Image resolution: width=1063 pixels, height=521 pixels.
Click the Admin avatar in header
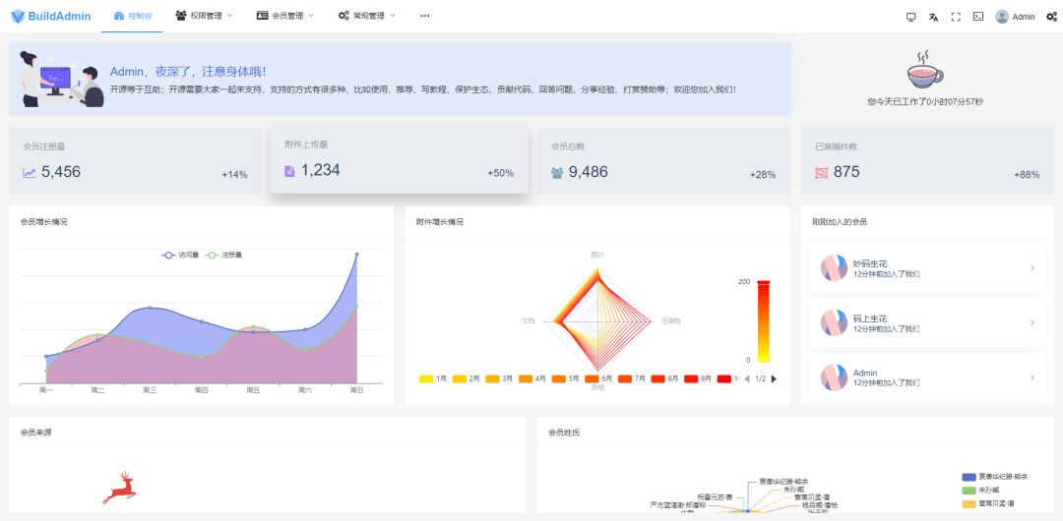pos(1002,17)
